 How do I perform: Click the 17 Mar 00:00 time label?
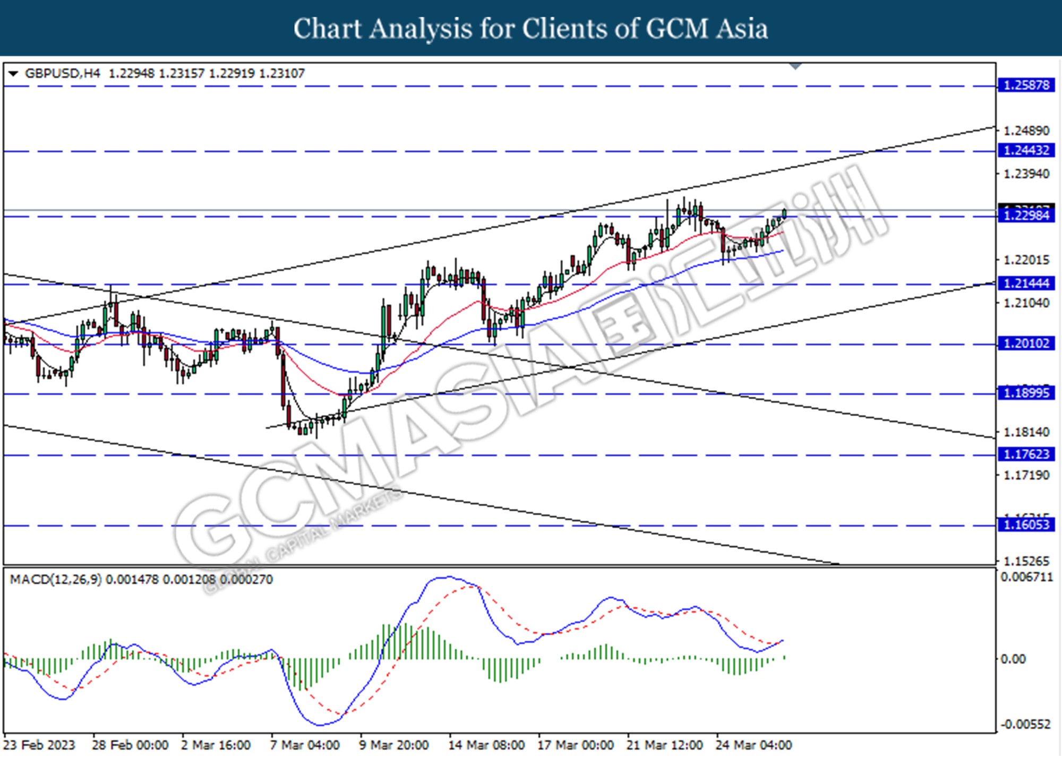pyautogui.click(x=576, y=745)
